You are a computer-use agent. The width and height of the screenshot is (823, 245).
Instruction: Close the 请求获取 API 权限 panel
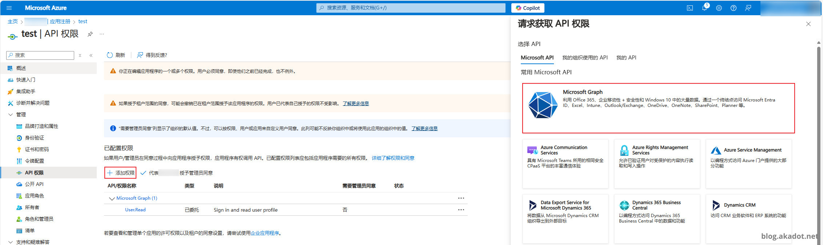808,24
